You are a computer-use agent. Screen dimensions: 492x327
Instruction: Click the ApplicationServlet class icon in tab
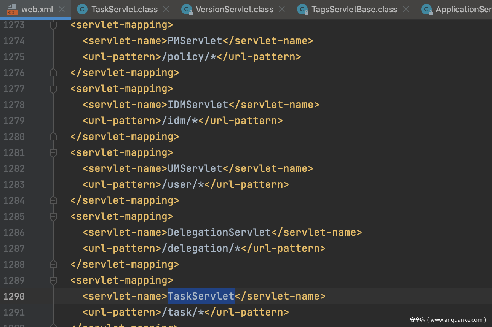[427, 9]
